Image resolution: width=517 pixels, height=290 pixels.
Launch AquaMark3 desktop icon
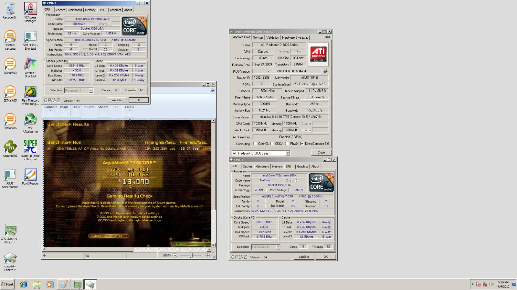pyautogui.click(x=10, y=149)
